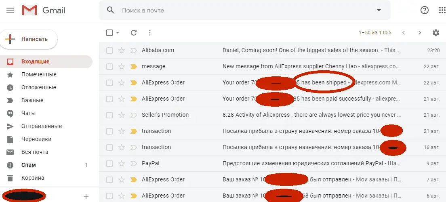Check the 'has been shipped' email checkbox
The height and width of the screenshot is (202, 446).
[109, 83]
